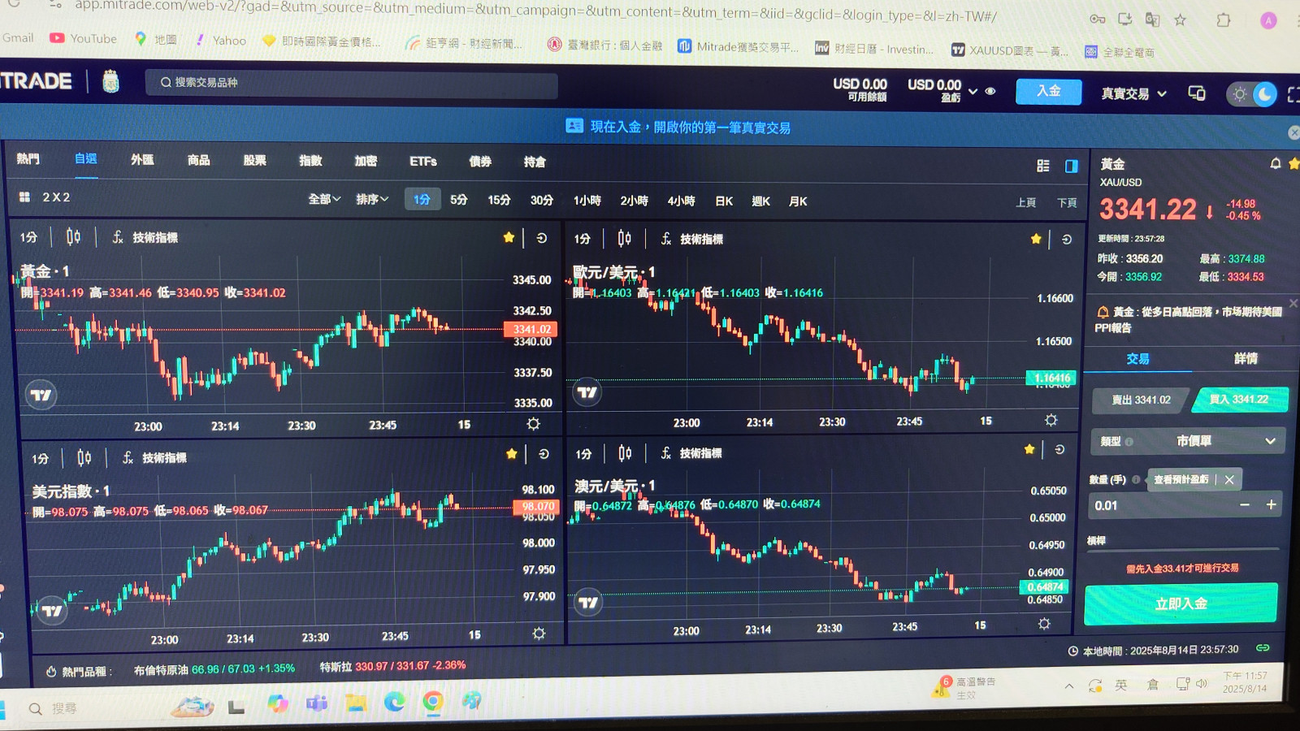
Task: Open the 排序 sort dropdown
Action: tap(372, 199)
